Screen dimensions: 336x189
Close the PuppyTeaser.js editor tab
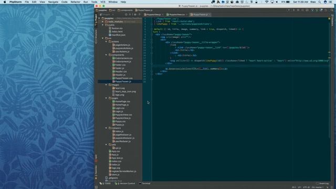209,15
